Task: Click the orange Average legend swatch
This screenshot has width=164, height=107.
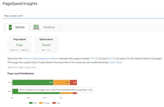Action: pyautogui.click(x=41, y=103)
